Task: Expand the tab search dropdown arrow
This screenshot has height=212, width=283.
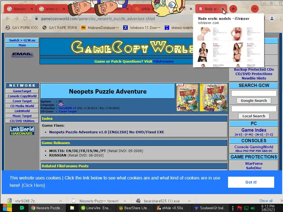Action: tap(255, 9)
